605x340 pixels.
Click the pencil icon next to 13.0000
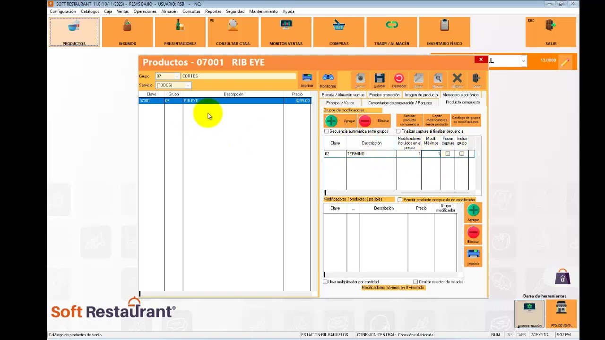pyautogui.click(x=565, y=62)
